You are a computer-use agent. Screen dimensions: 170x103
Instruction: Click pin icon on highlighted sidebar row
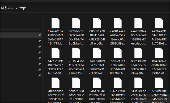pos(40,35)
